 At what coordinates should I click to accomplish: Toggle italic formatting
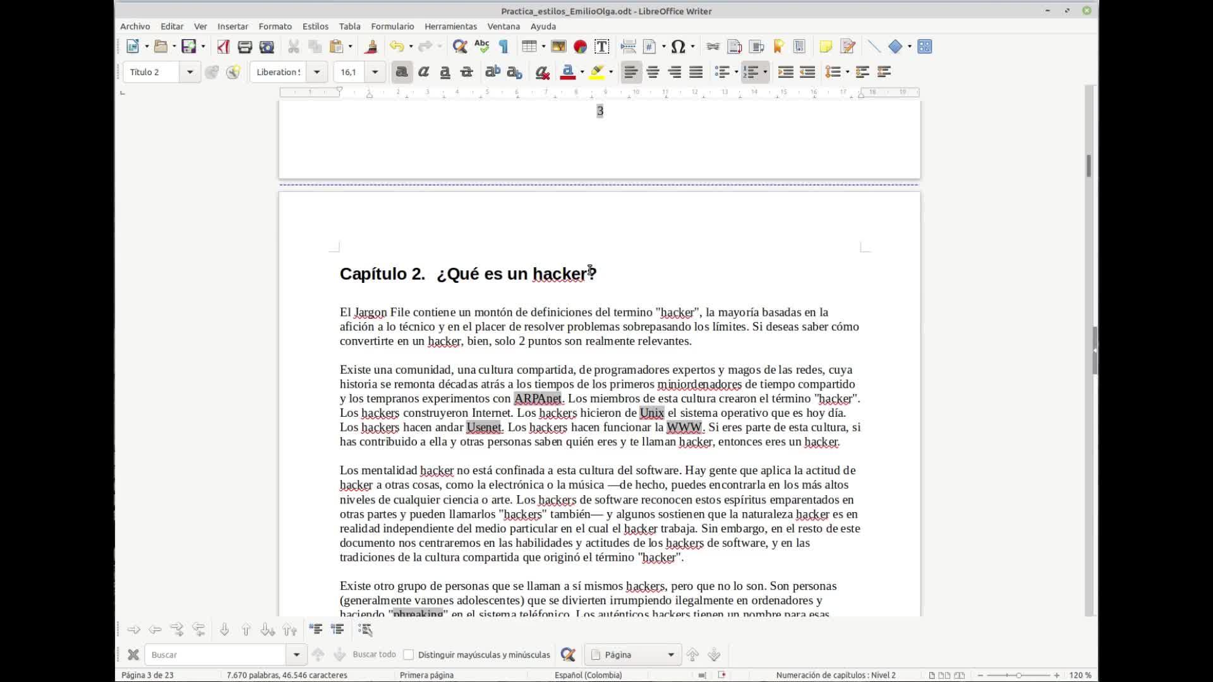coord(423,73)
